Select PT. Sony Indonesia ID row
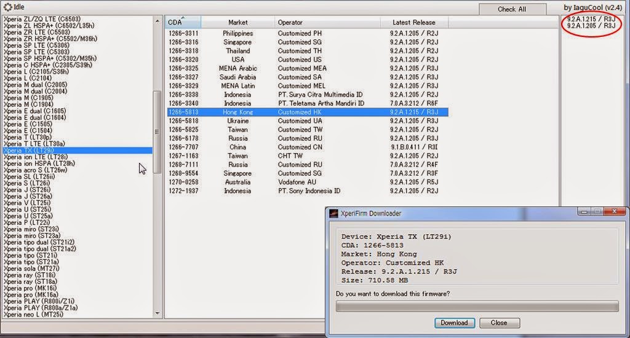The height and width of the screenshot is (338, 630). 308,191
